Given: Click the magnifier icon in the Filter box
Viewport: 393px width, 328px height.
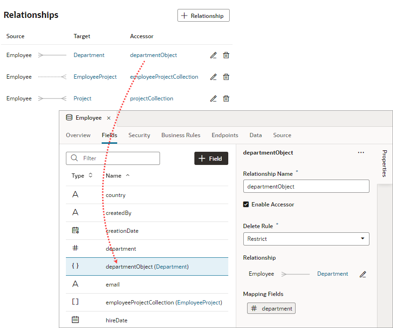Looking at the screenshot, I should [x=74, y=158].
